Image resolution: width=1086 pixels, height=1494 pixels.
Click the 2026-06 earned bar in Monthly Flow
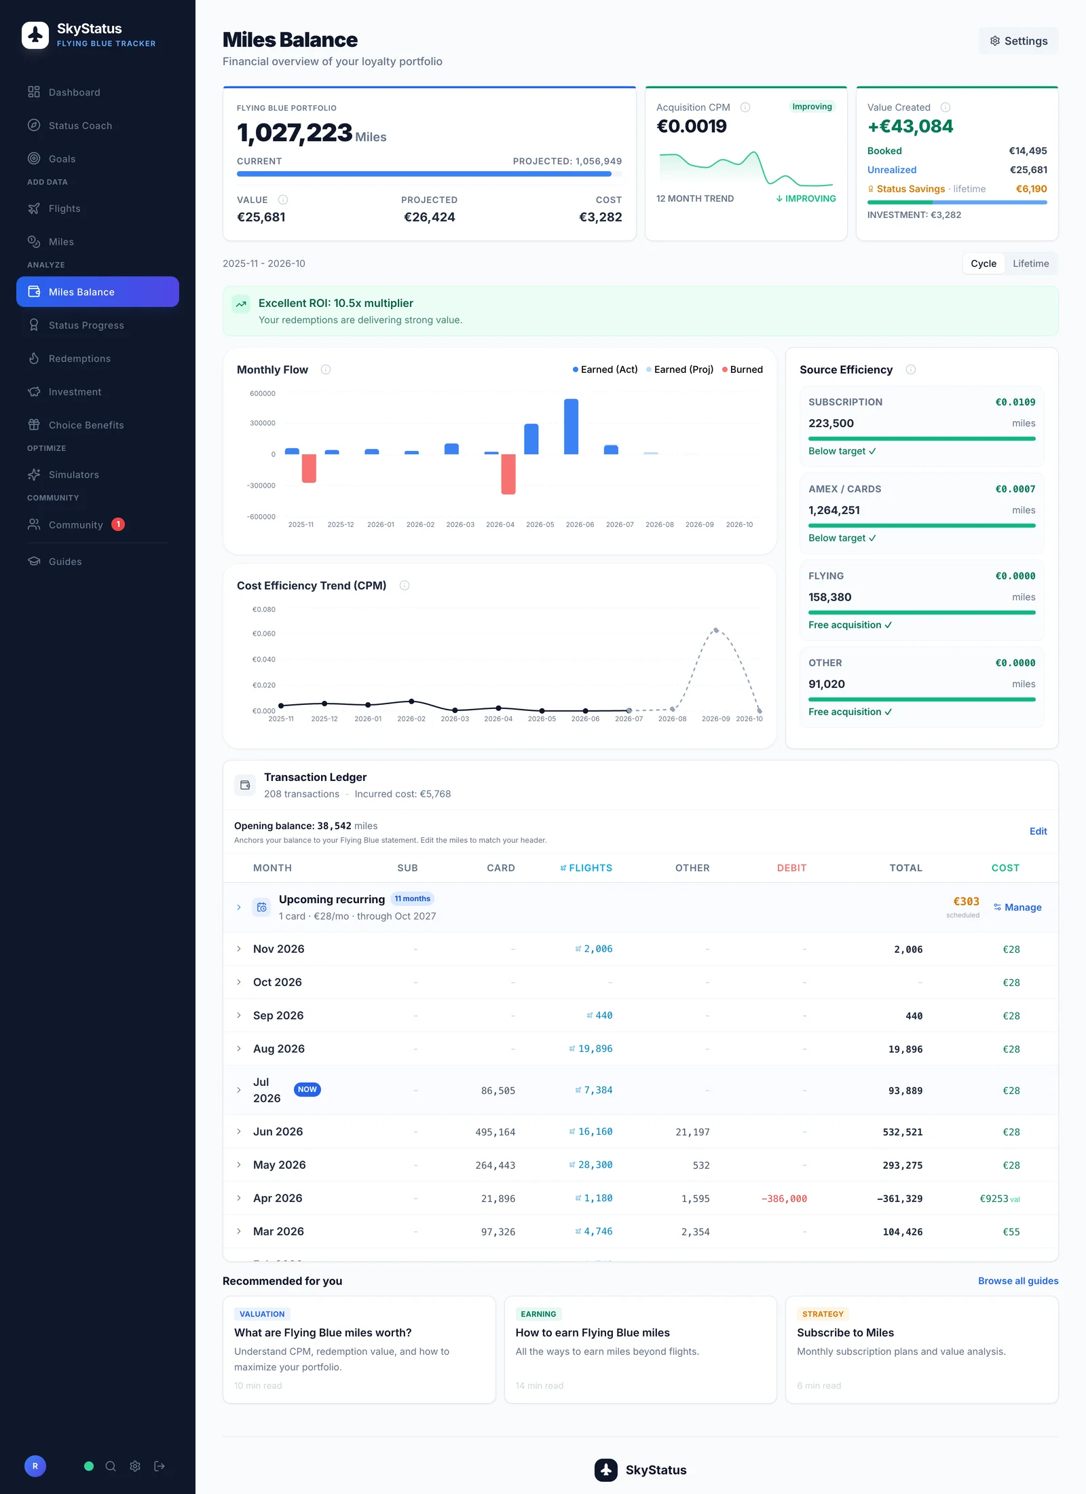click(x=572, y=426)
